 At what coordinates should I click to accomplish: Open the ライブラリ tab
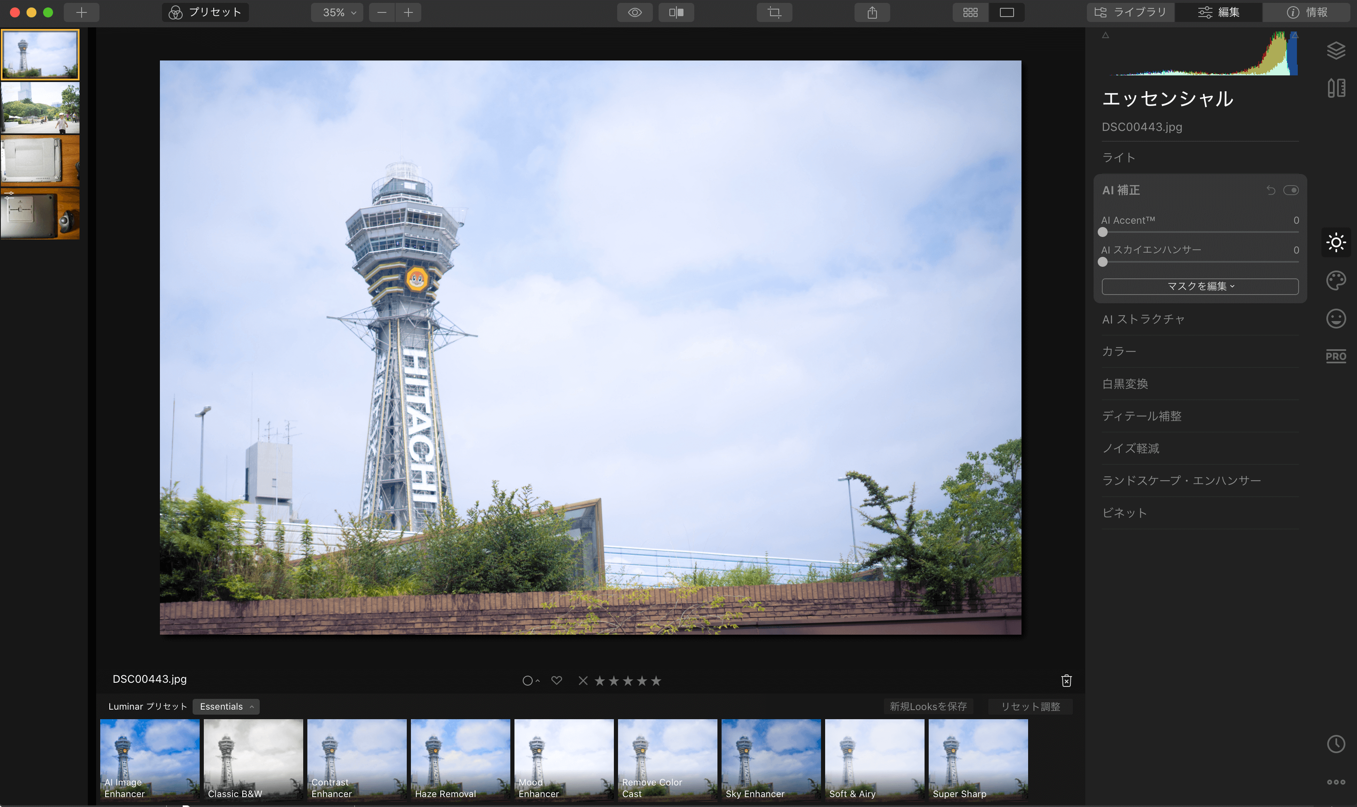point(1131,12)
